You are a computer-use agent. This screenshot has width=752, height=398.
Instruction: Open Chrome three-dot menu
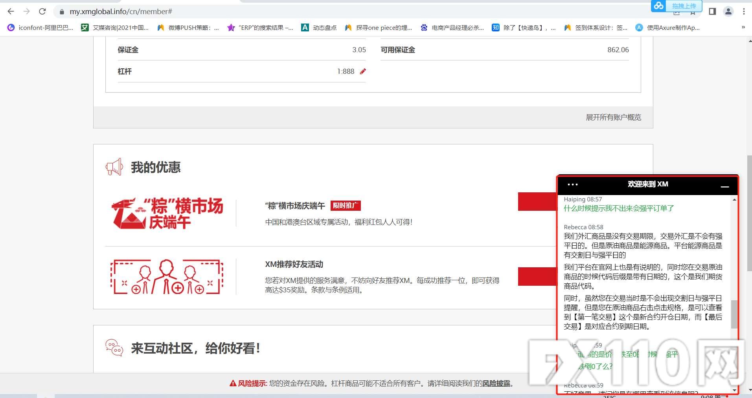point(744,11)
